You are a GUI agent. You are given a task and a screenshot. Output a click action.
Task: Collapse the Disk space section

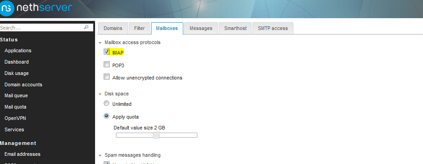101,94
